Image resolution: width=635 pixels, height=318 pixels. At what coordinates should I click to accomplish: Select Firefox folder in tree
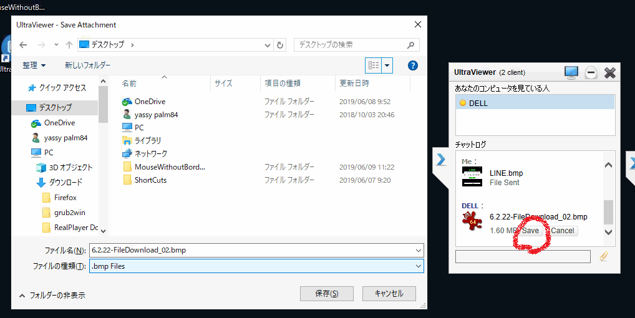59,198
